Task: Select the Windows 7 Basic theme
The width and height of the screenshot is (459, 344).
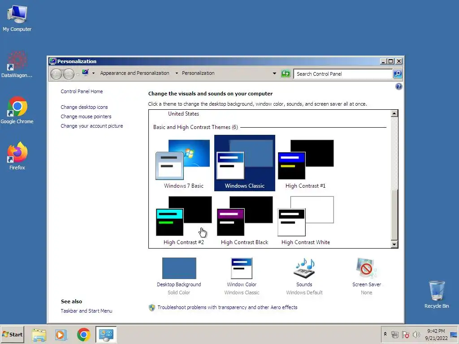Action: (183, 163)
